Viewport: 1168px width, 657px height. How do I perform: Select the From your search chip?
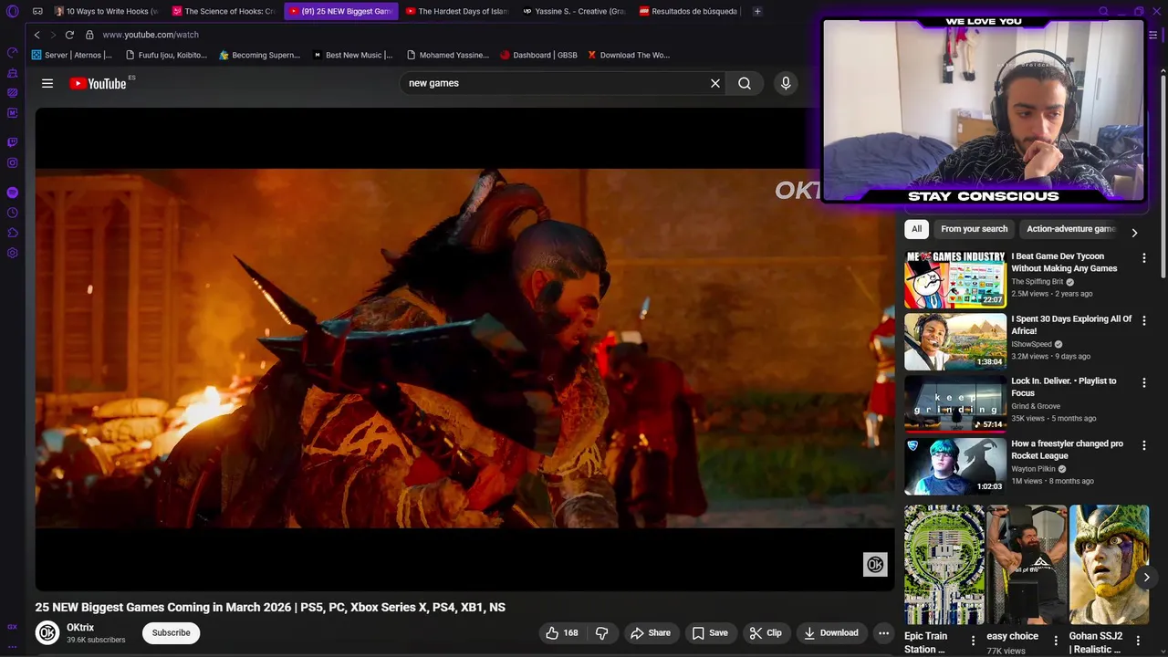[x=974, y=229]
